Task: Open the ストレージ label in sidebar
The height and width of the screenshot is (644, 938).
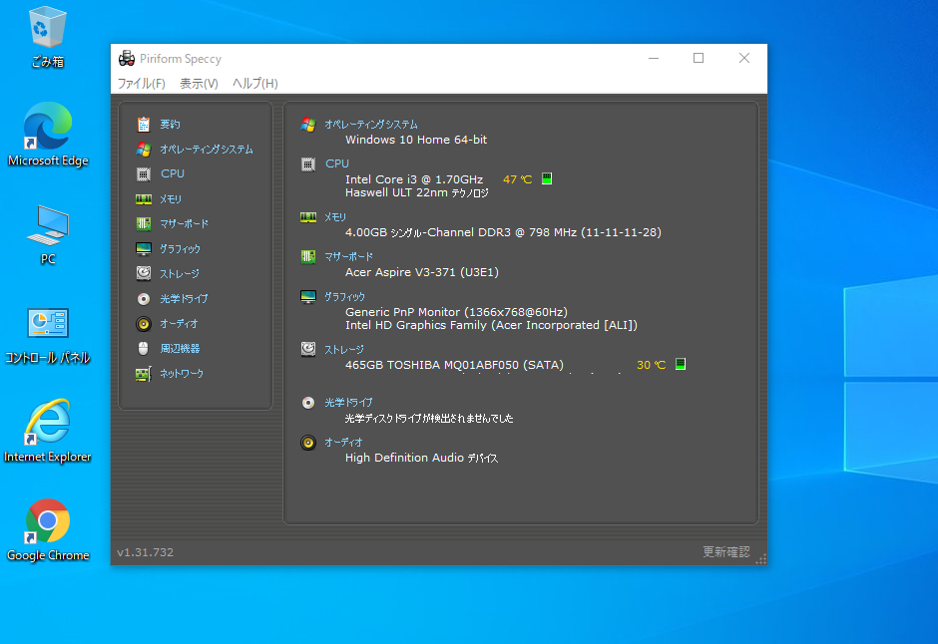Action: tap(180, 273)
